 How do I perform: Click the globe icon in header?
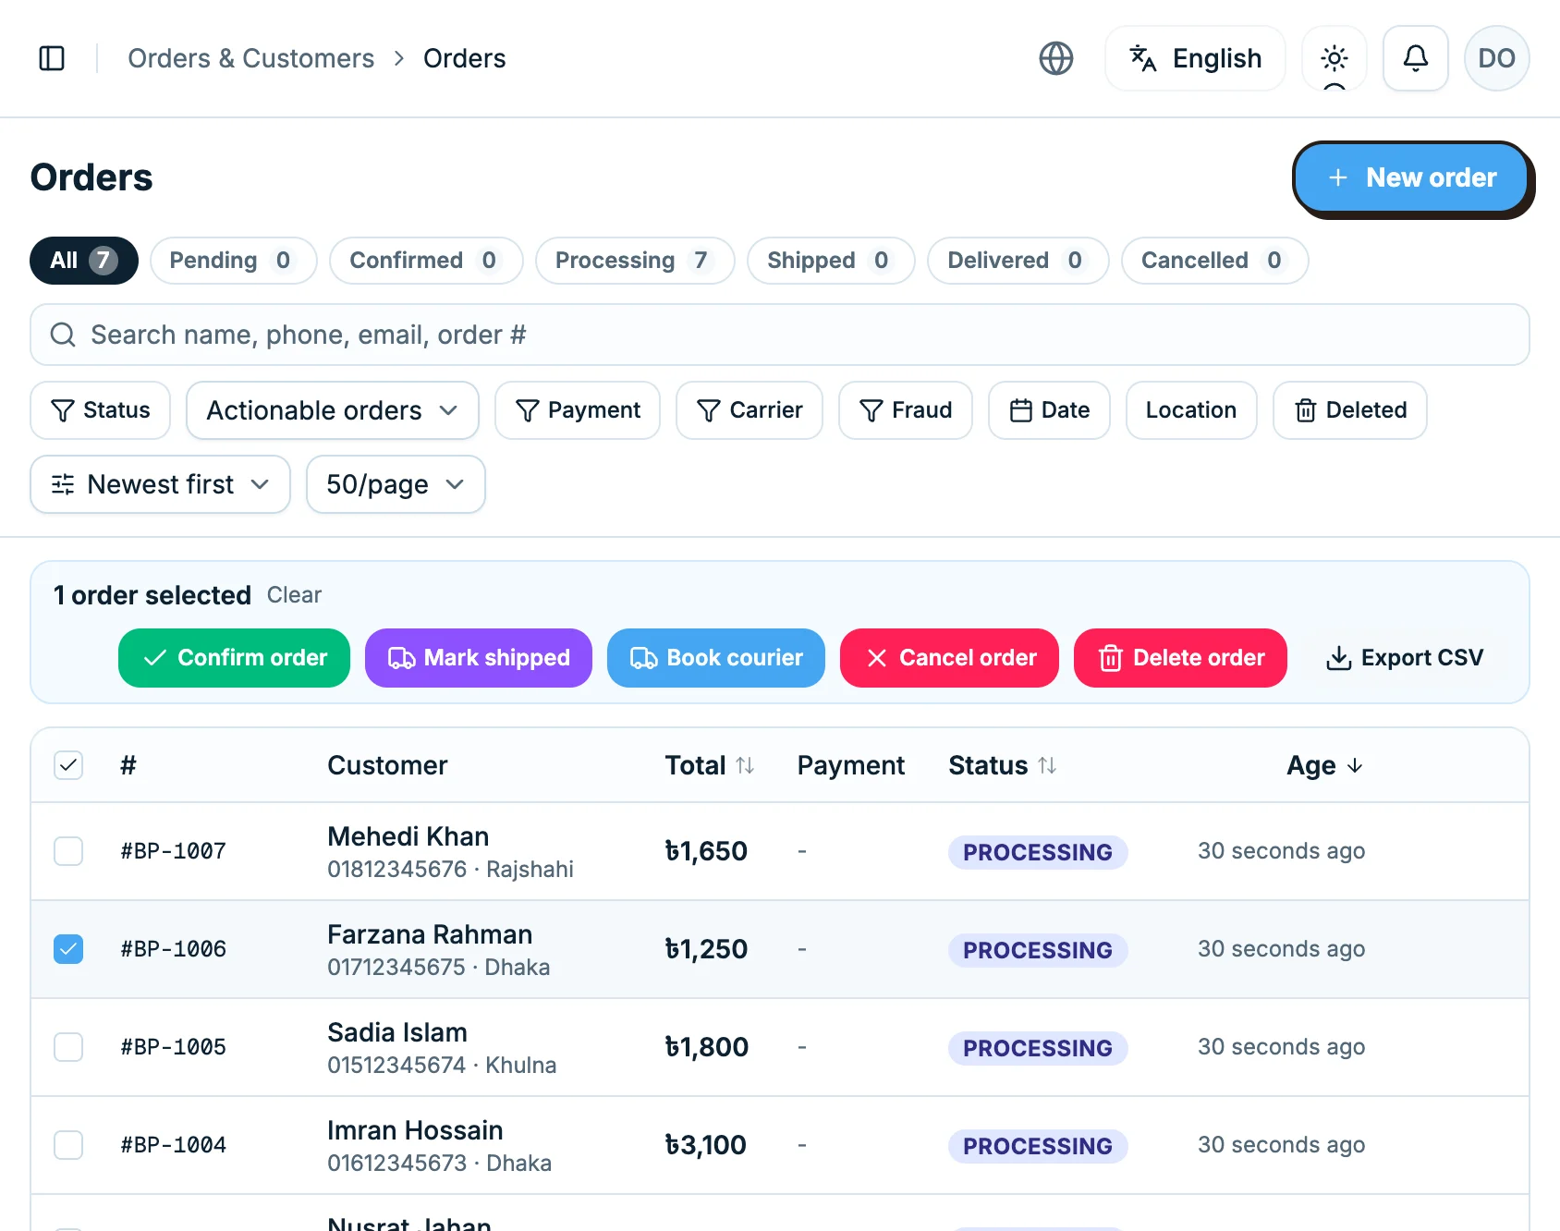click(x=1056, y=58)
